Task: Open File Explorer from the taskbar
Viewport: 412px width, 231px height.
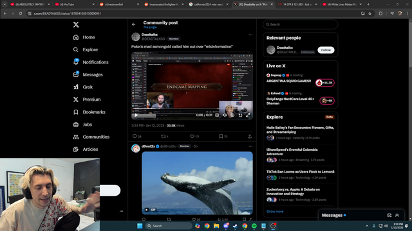Action: pyautogui.click(x=216, y=226)
